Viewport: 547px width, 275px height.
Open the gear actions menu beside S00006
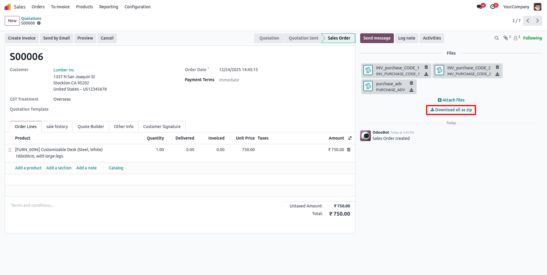pyautogui.click(x=39, y=23)
